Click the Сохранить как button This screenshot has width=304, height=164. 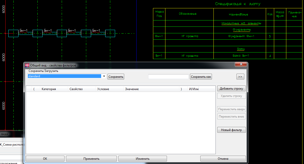(201, 77)
